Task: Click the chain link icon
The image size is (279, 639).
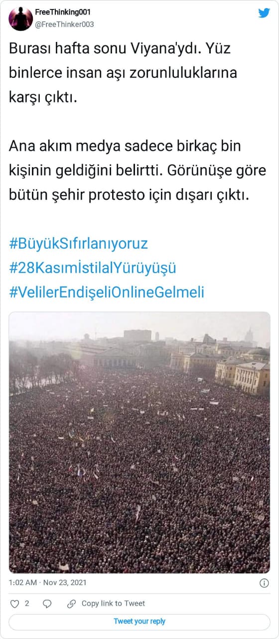Action: (71, 604)
